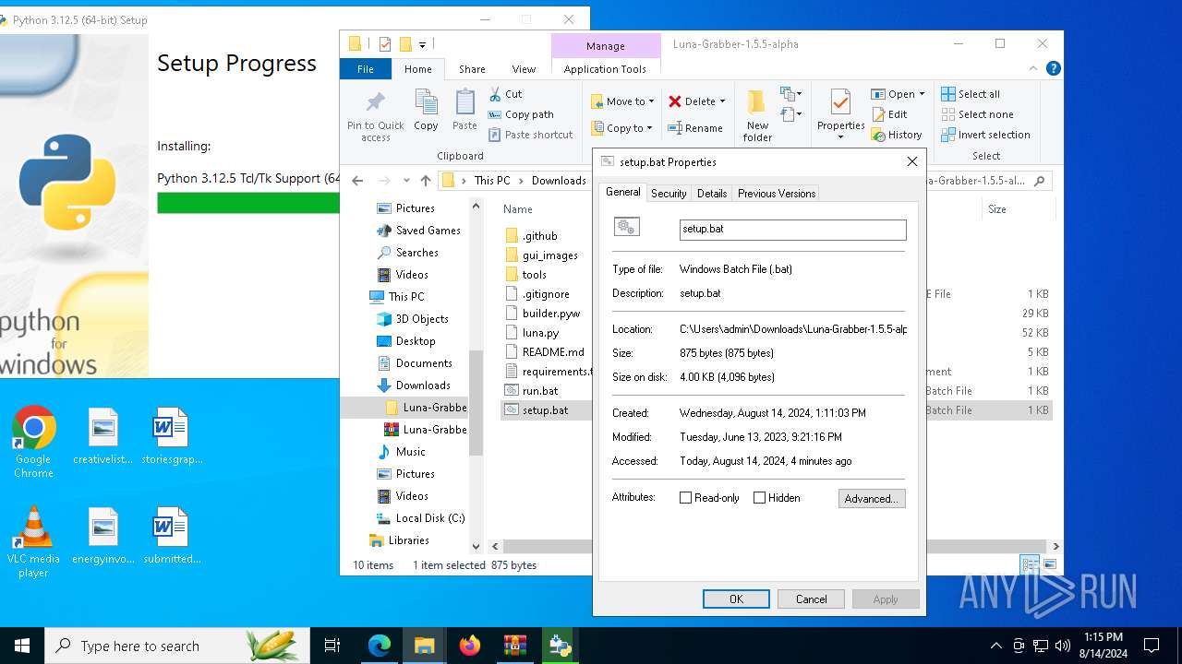Open Google Chrome desktop shortcut
This screenshot has width=1182, height=664.
(33, 443)
